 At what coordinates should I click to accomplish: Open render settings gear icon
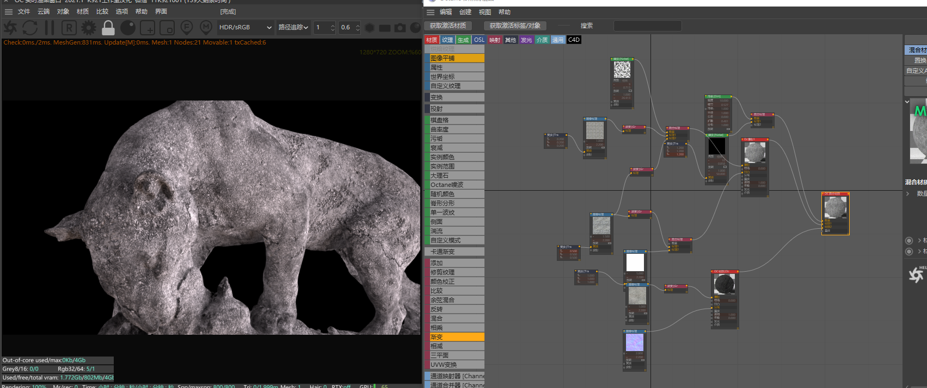pyautogui.click(x=88, y=28)
